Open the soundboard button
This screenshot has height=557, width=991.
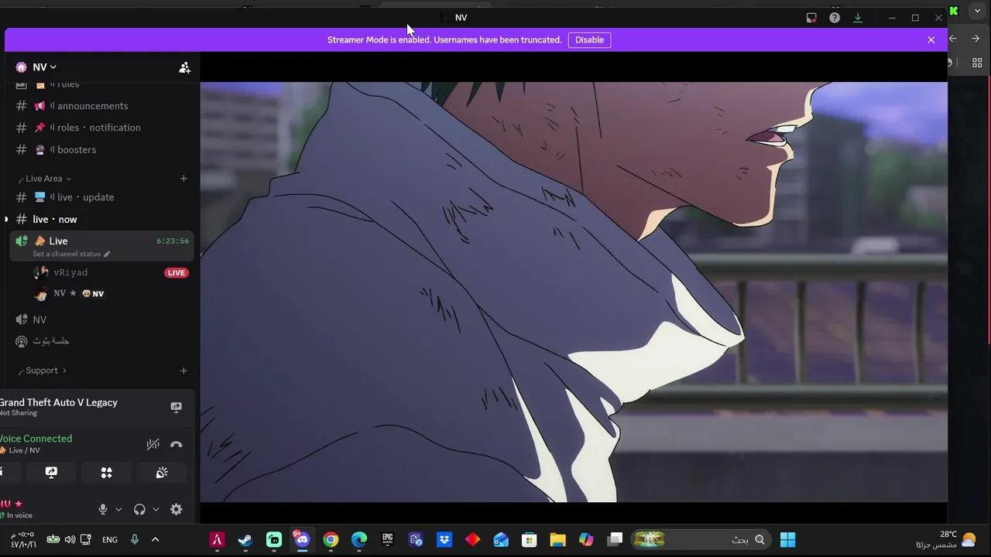tap(162, 473)
